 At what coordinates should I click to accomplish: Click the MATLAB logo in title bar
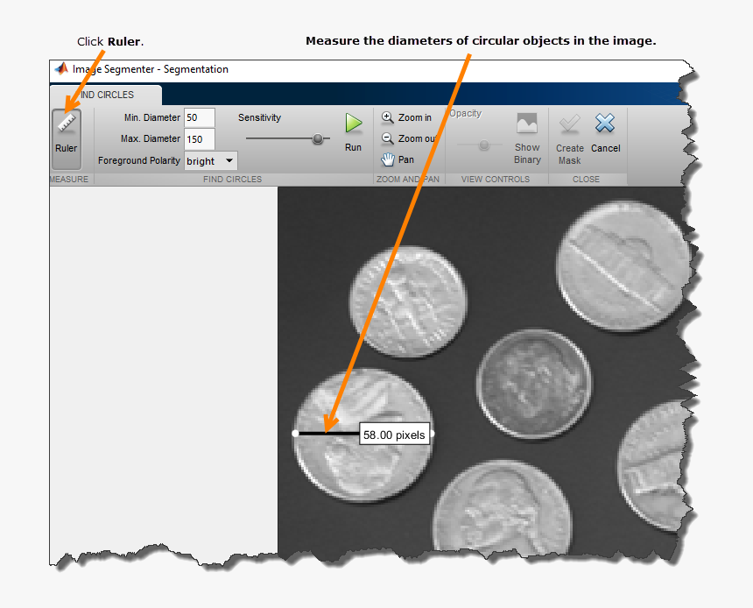[61, 68]
